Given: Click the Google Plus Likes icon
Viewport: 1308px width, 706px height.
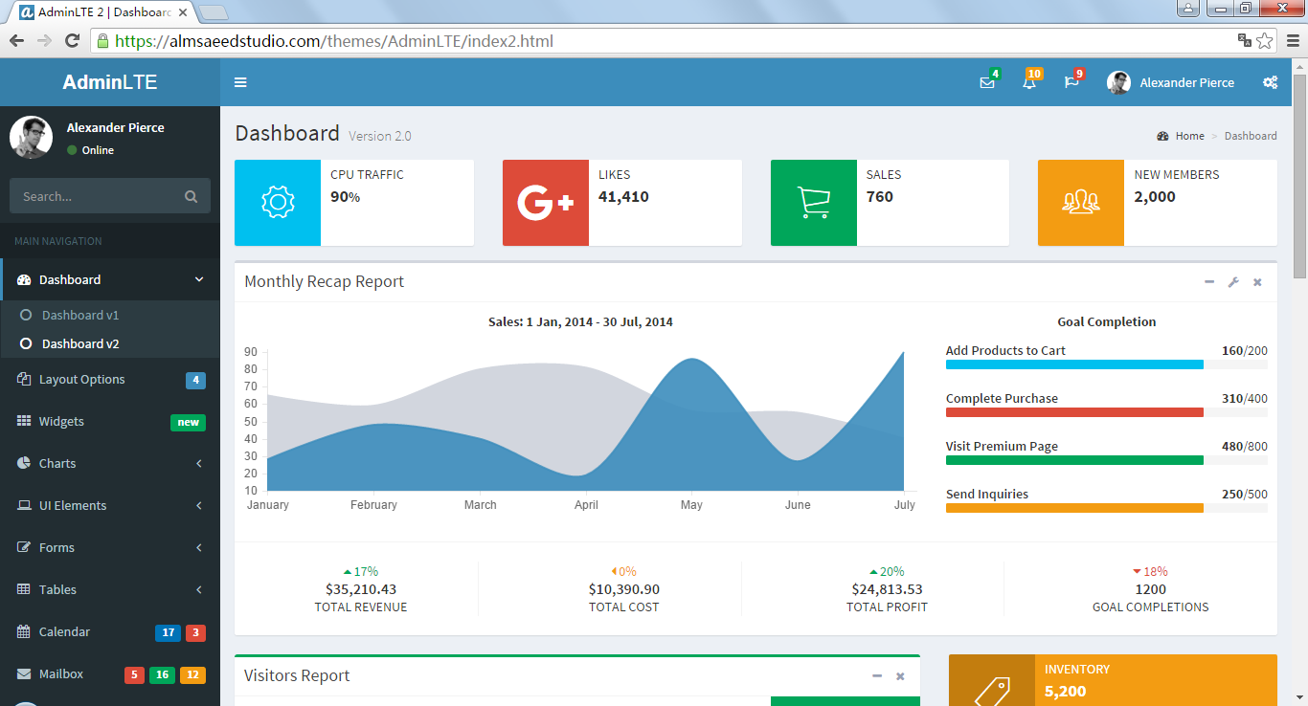Looking at the screenshot, I should tap(546, 203).
